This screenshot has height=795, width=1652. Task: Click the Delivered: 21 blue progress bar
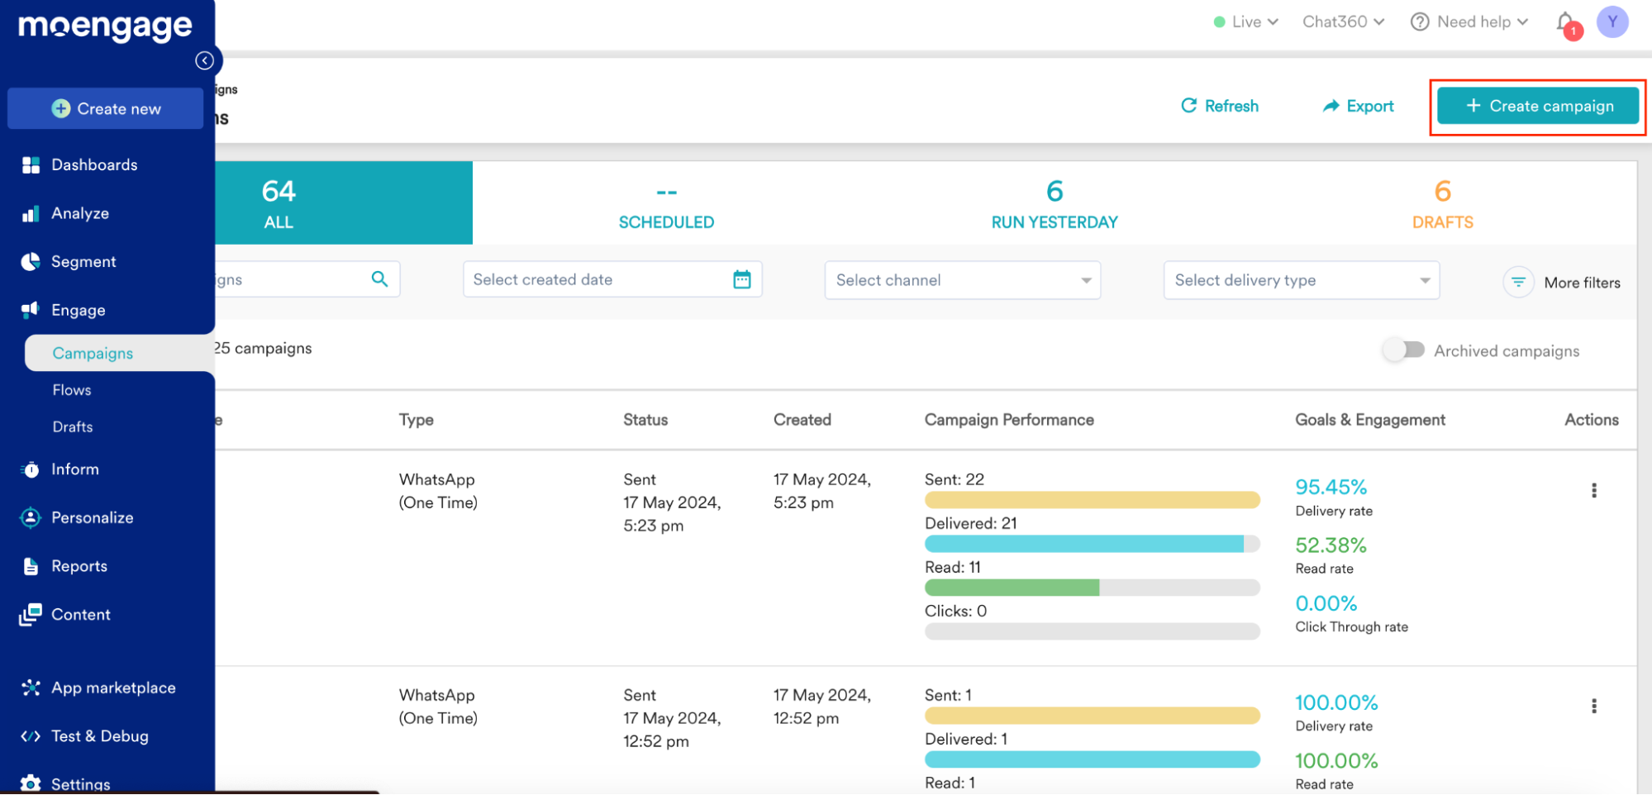(1092, 544)
